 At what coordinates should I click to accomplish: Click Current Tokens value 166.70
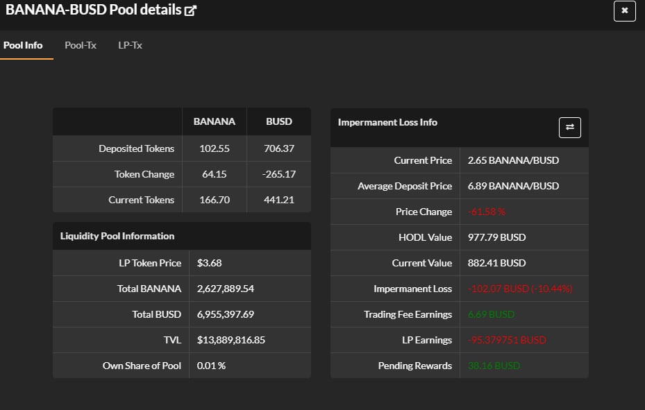(215, 200)
